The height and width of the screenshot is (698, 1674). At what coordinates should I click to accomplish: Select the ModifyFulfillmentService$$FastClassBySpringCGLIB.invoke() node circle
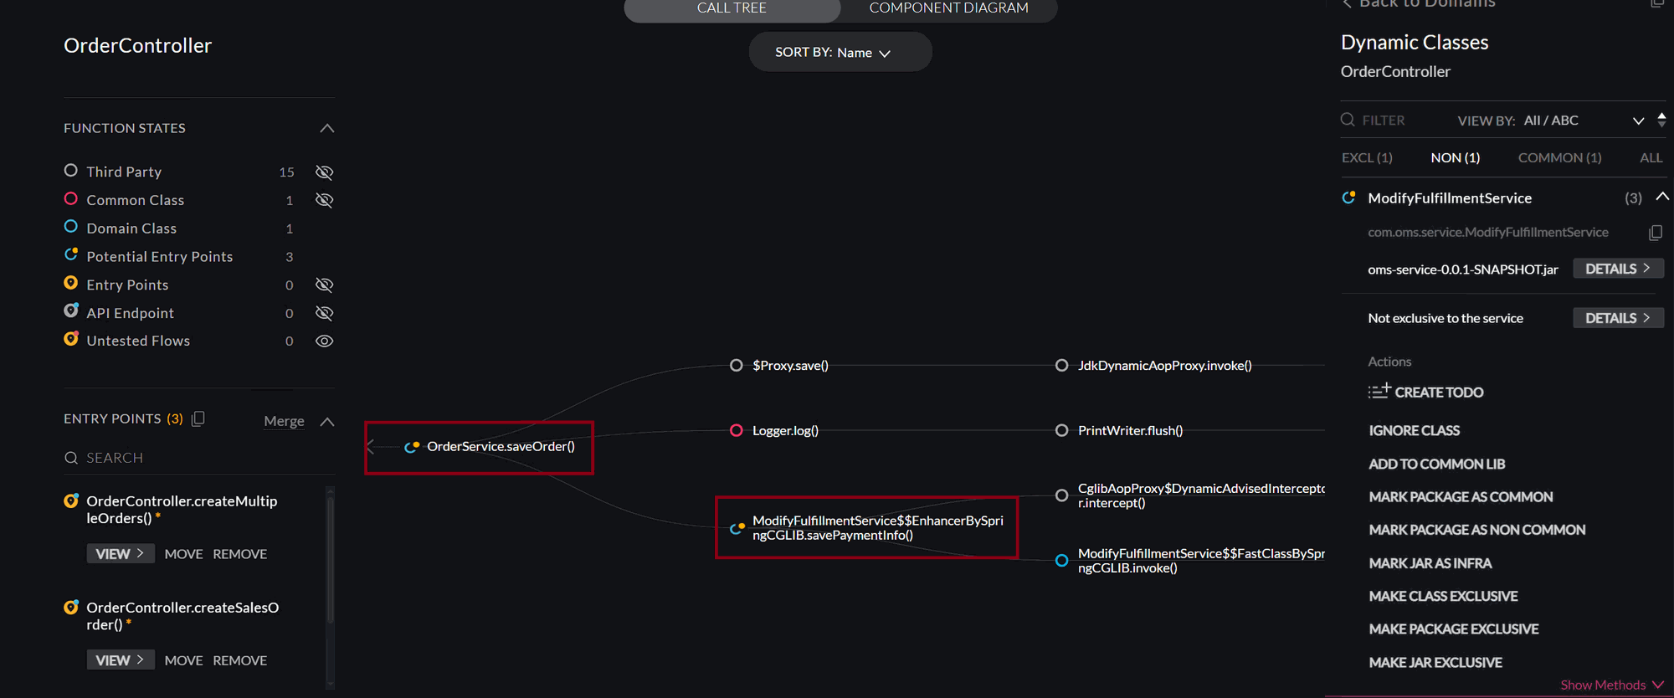click(1061, 561)
